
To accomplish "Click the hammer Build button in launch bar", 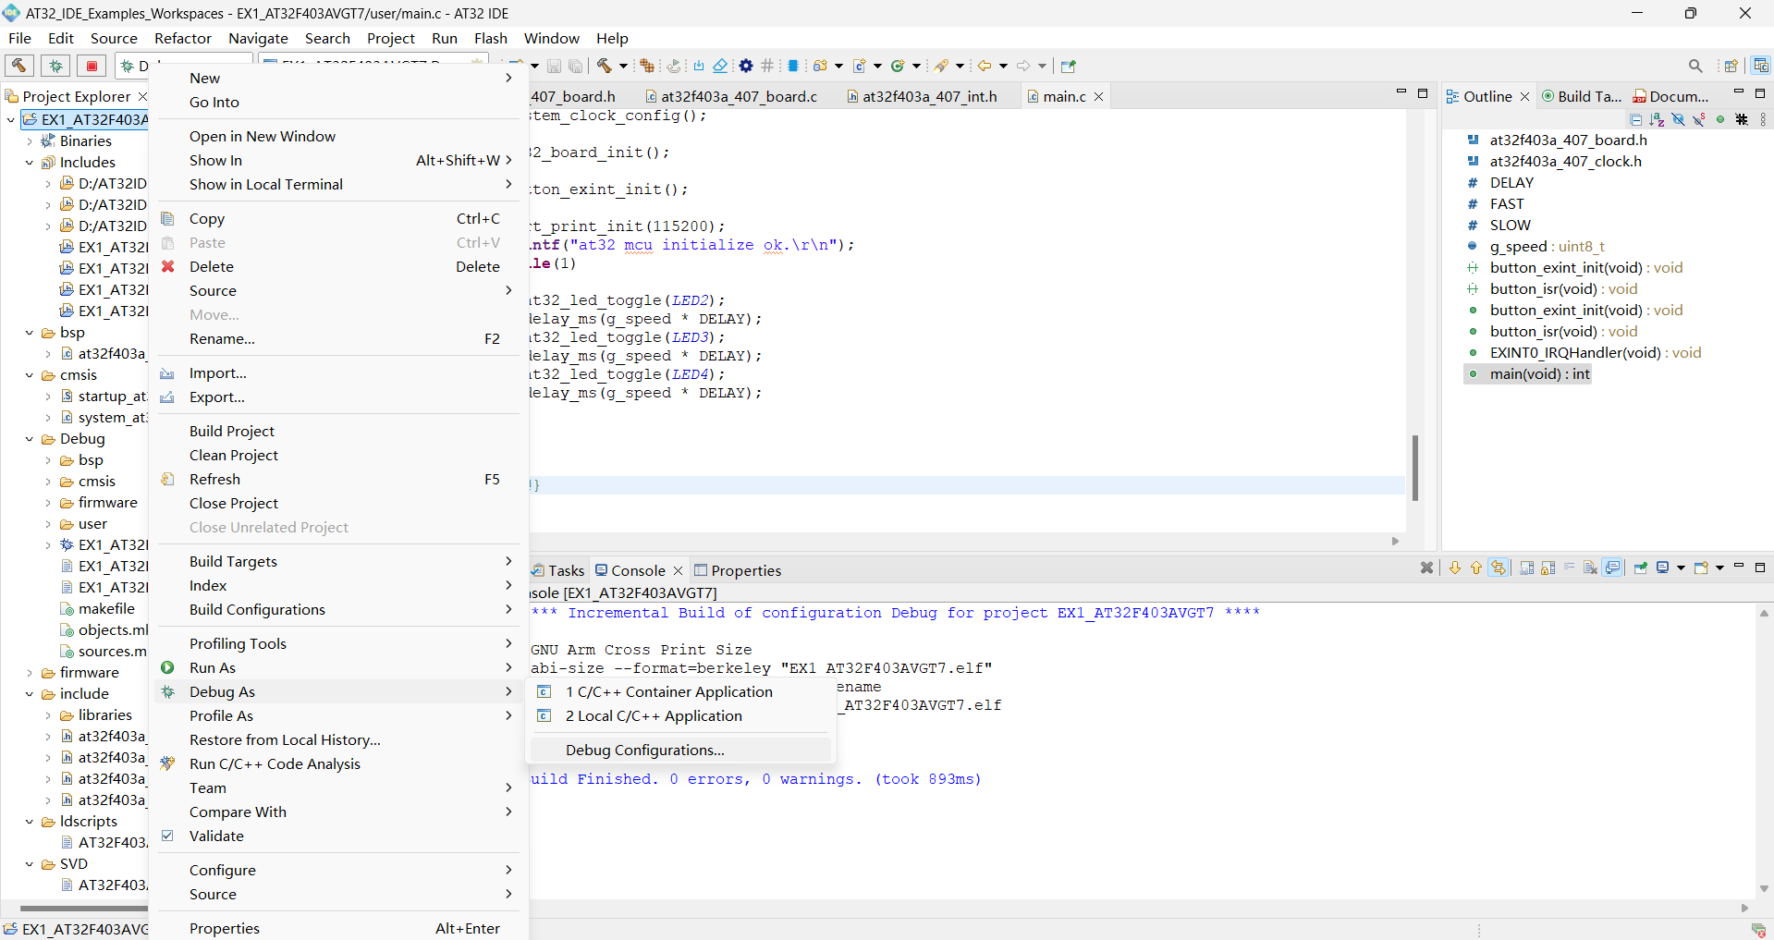I will [19, 66].
